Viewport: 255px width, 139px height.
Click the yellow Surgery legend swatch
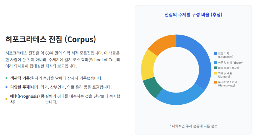[x=215, y=73]
